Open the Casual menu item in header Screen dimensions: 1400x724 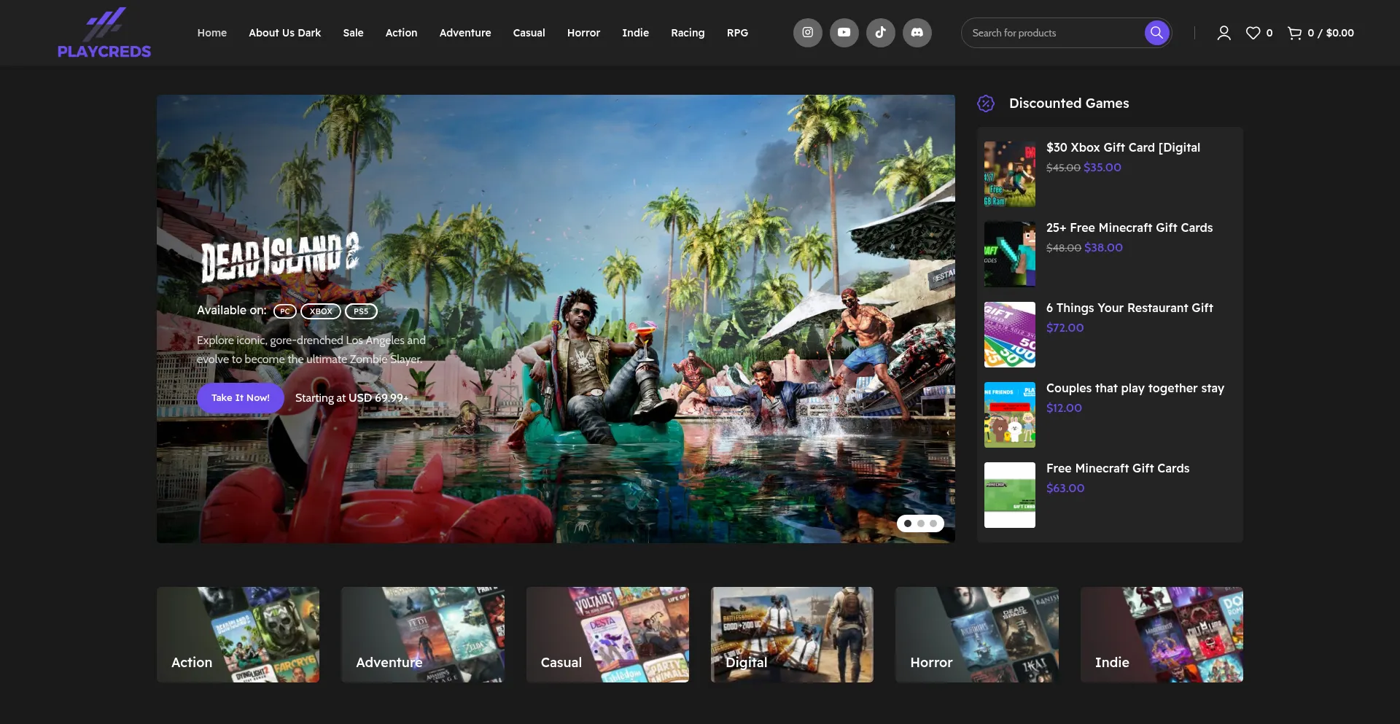click(x=529, y=33)
